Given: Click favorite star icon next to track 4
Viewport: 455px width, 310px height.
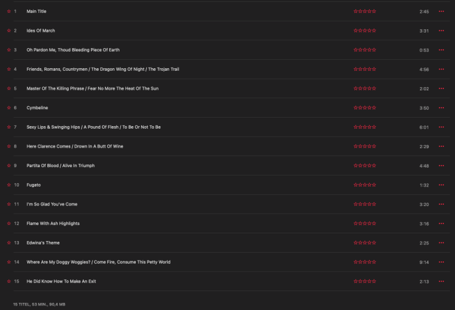Looking at the screenshot, I should tap(8, 69).
